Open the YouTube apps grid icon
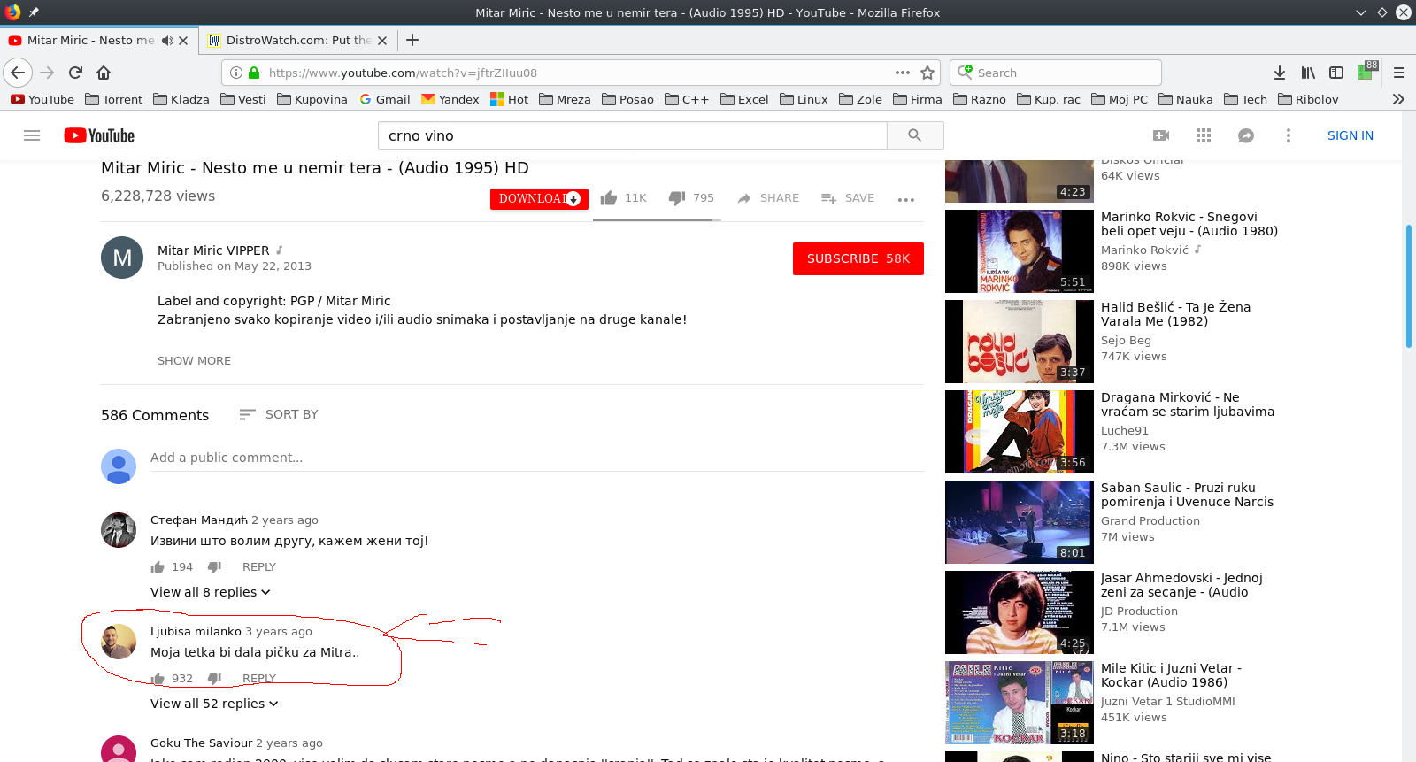The image size is (1416, 762). (x=1204, y=135)
